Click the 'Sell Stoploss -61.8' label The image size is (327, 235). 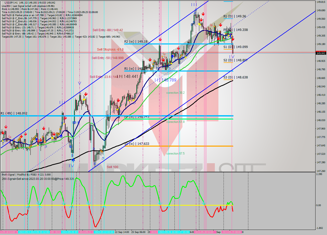click(110, 50)
